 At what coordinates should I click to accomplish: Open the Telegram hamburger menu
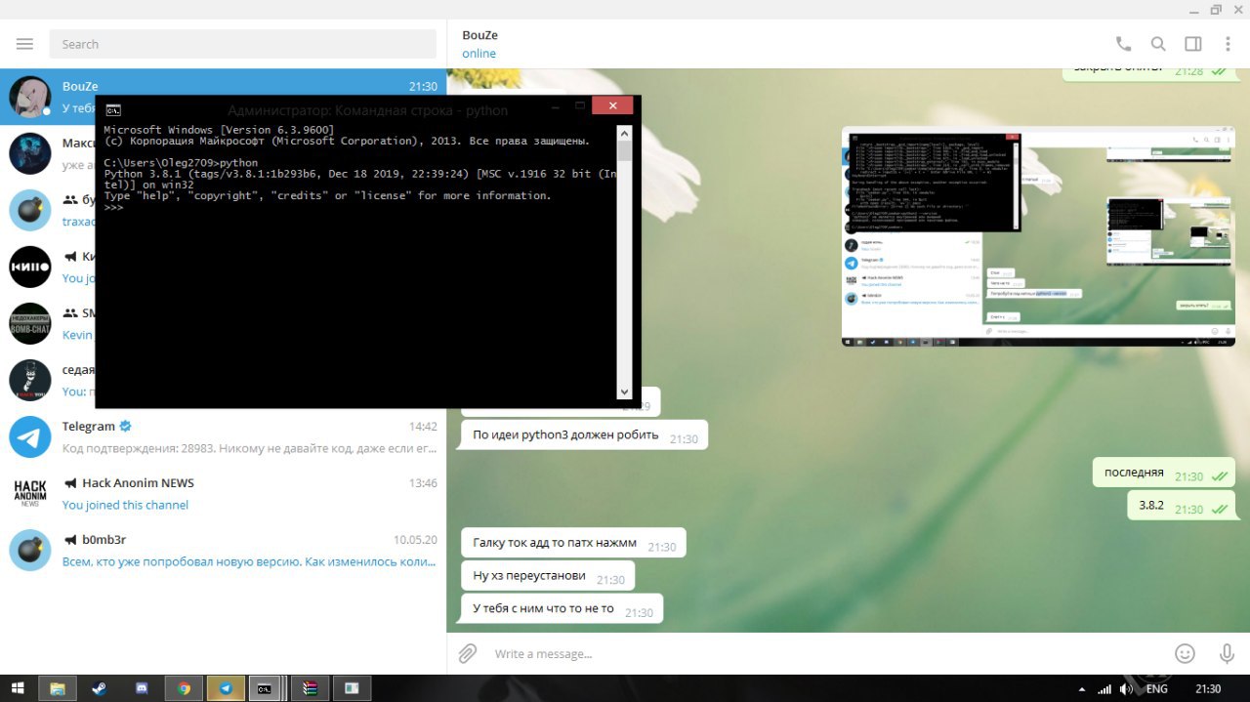tap(24, 44)
